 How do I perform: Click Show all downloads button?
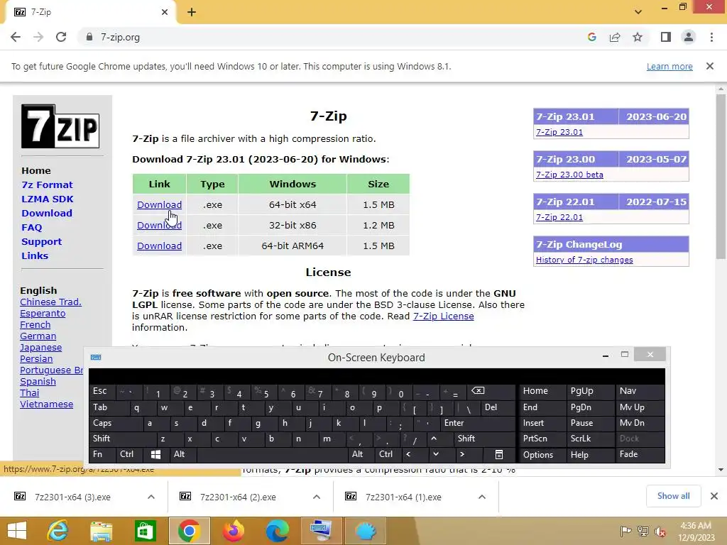click(673, 496)
